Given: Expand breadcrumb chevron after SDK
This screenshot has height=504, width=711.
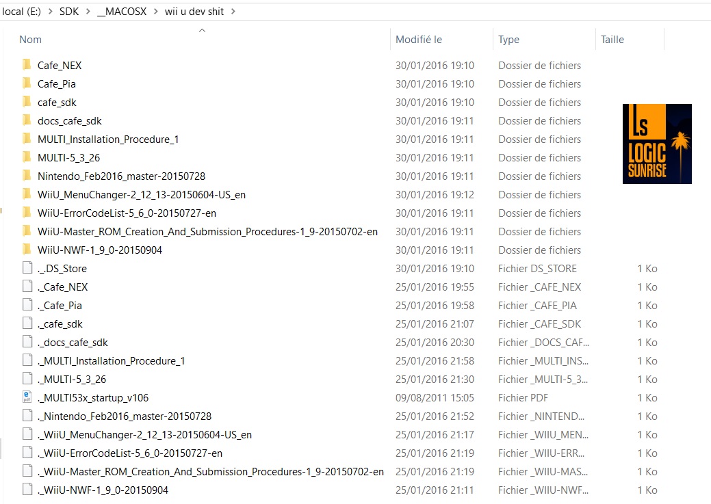Looking at the screenshot, I should pyautogui.click(x=88, y=12).
